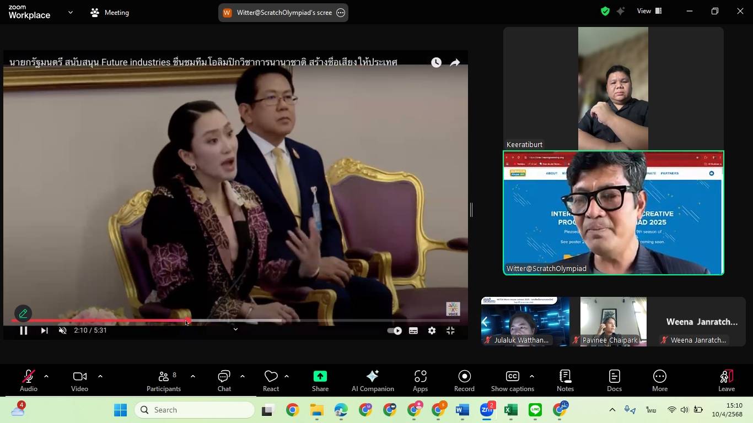Viewport: 753px width, 423px height.
Task: Expand the captions options arrow
Action: [x=531, y=376]
